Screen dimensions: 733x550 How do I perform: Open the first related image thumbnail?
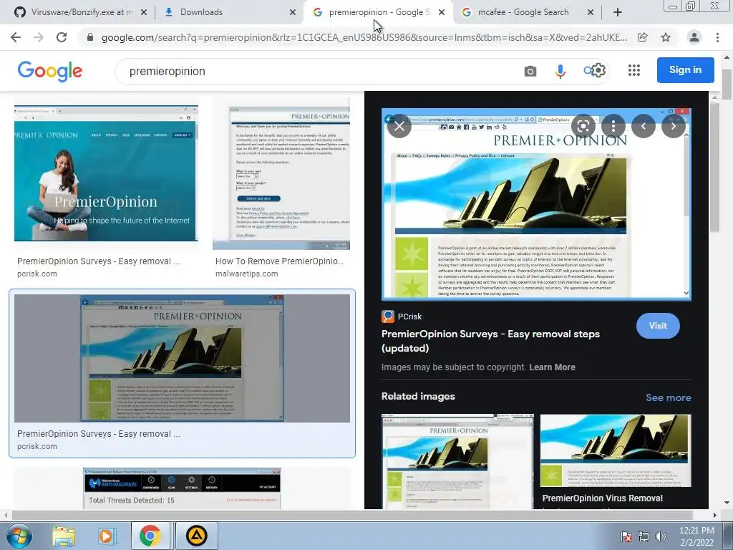[457, 462]
